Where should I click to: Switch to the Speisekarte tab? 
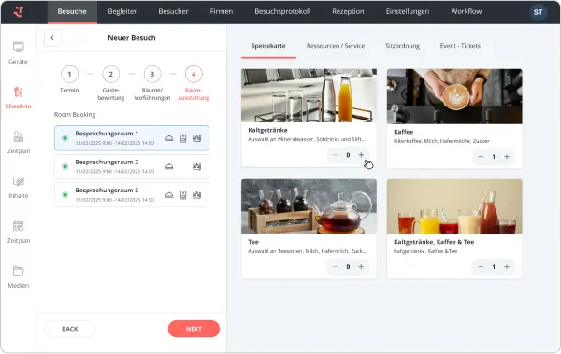(268, 46)
